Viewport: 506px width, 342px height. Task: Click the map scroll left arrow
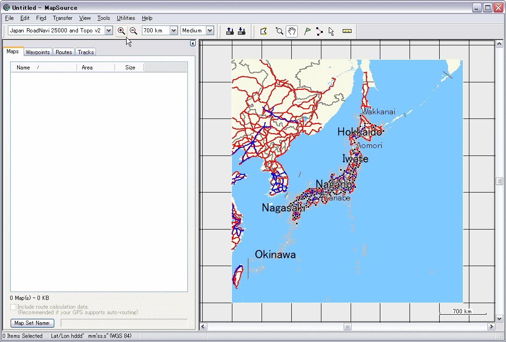[x=203, y=327]
